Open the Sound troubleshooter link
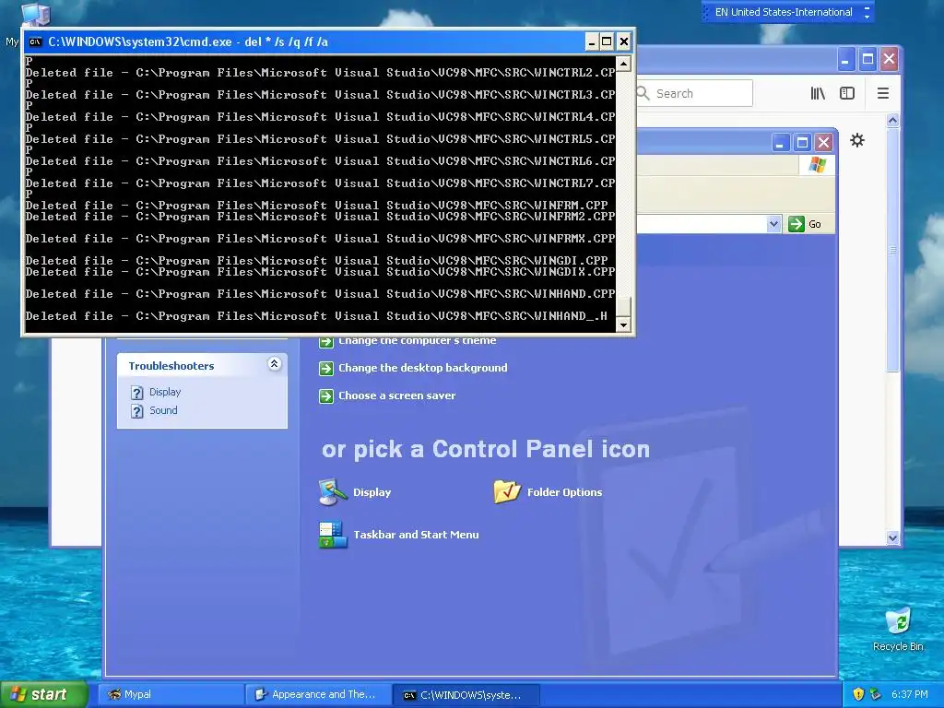Viewport: 944px width, 708px height. 163,410
